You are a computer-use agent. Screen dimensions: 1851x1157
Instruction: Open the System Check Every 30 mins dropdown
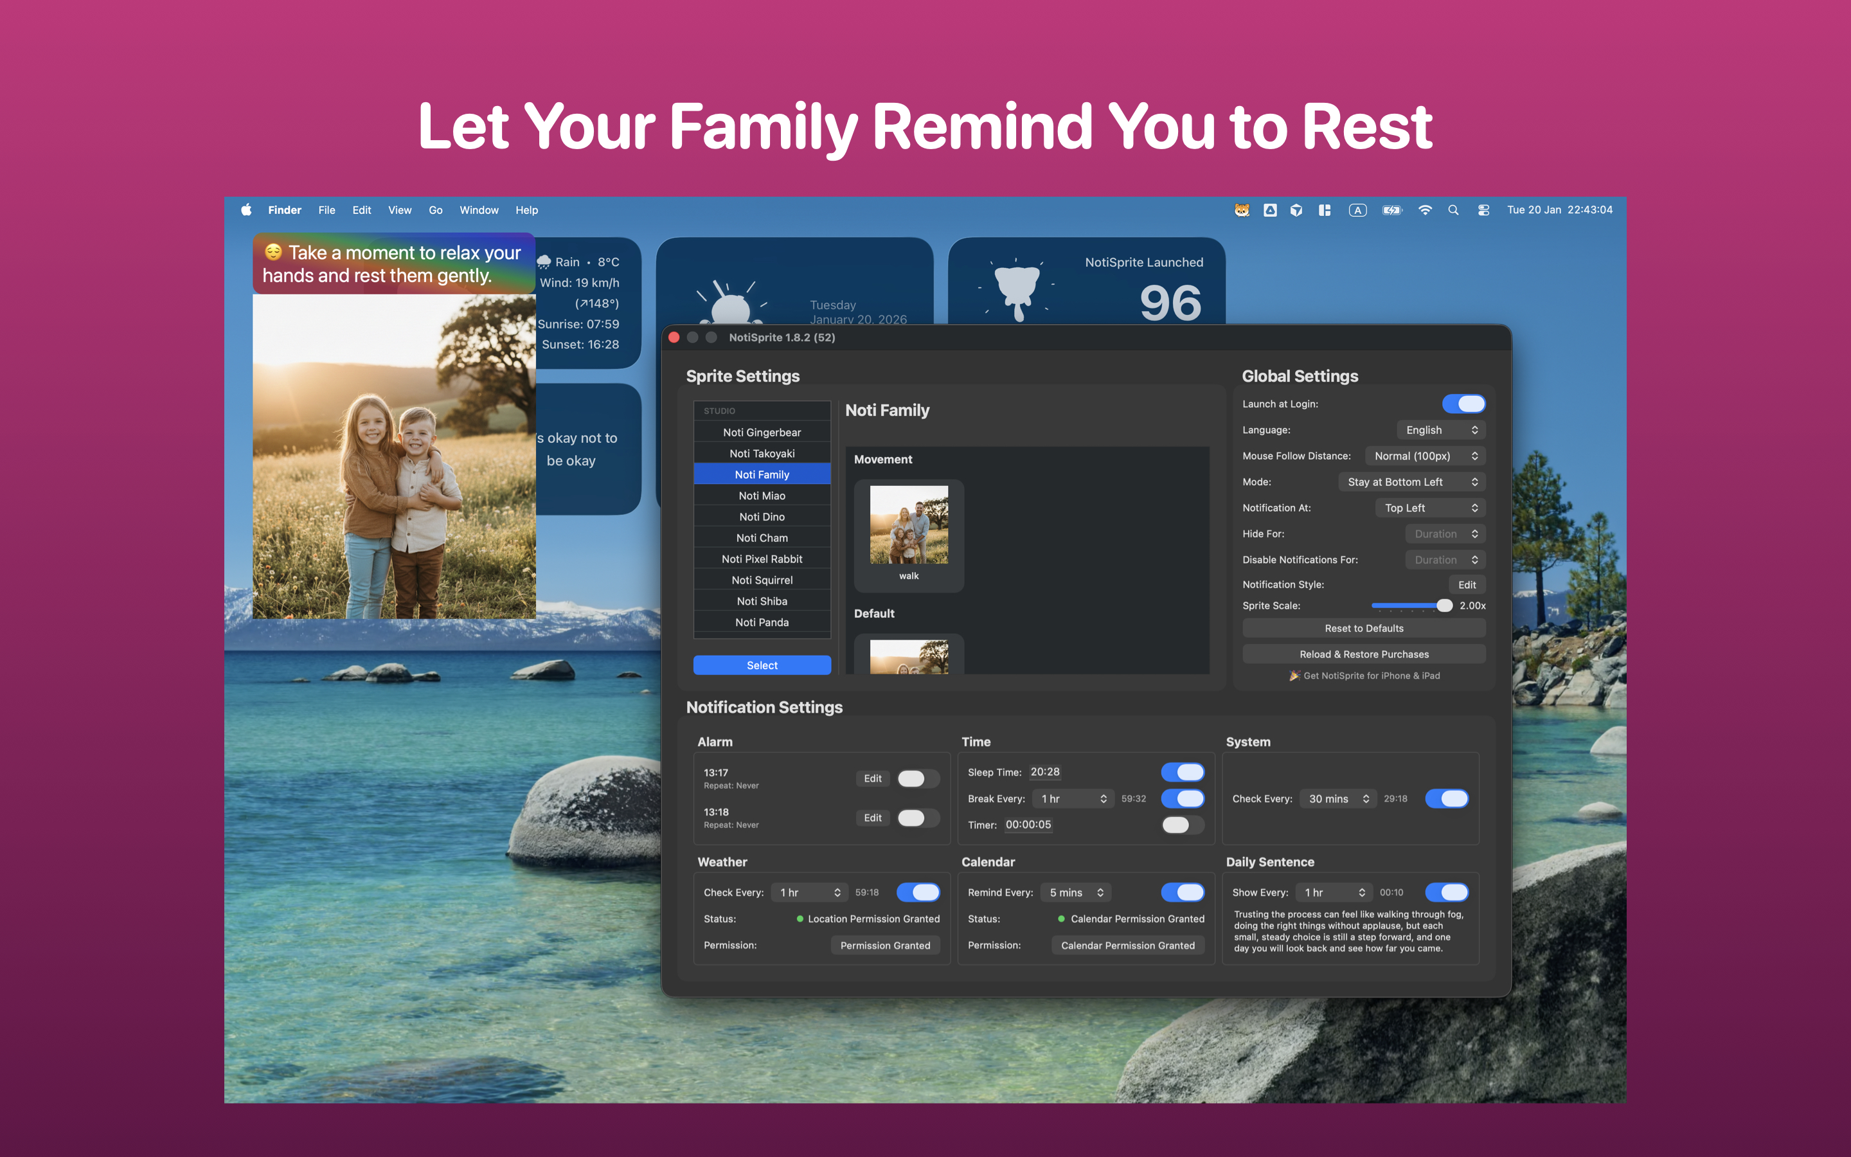[1337, 798]
